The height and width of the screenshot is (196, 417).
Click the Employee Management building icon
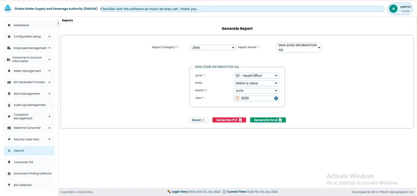pyautogui.click(x=9, y=48)
